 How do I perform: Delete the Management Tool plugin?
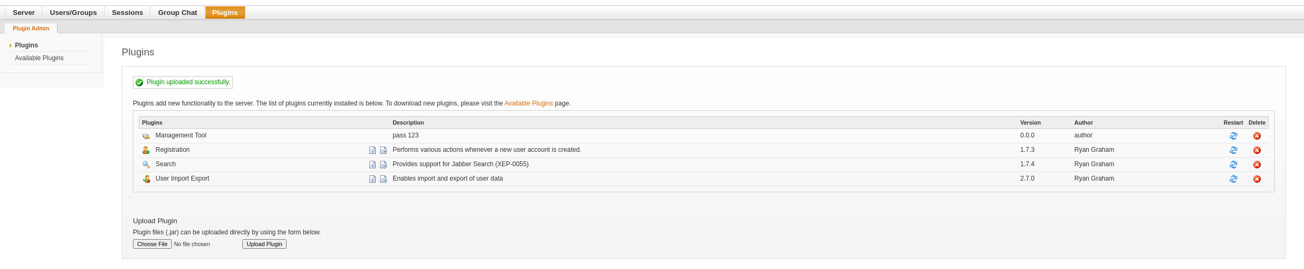[x=1256, y=136]
